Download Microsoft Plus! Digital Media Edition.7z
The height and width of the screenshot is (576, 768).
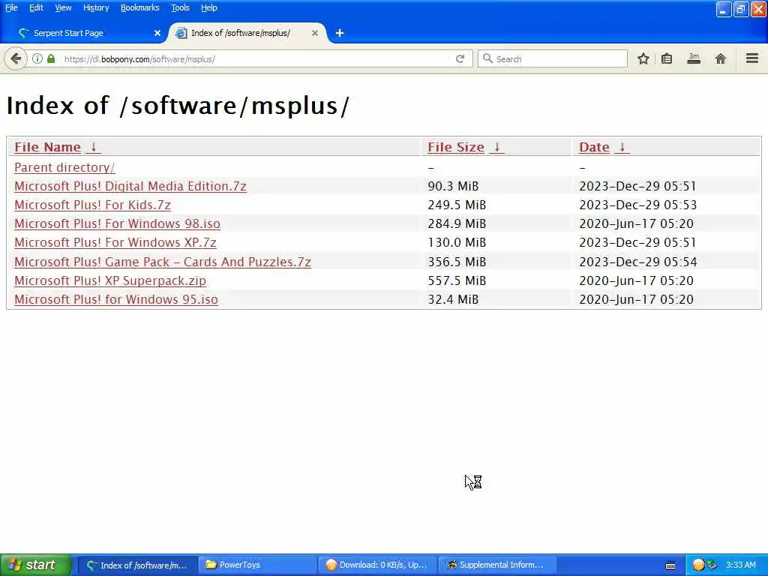(x=130, y=186)
